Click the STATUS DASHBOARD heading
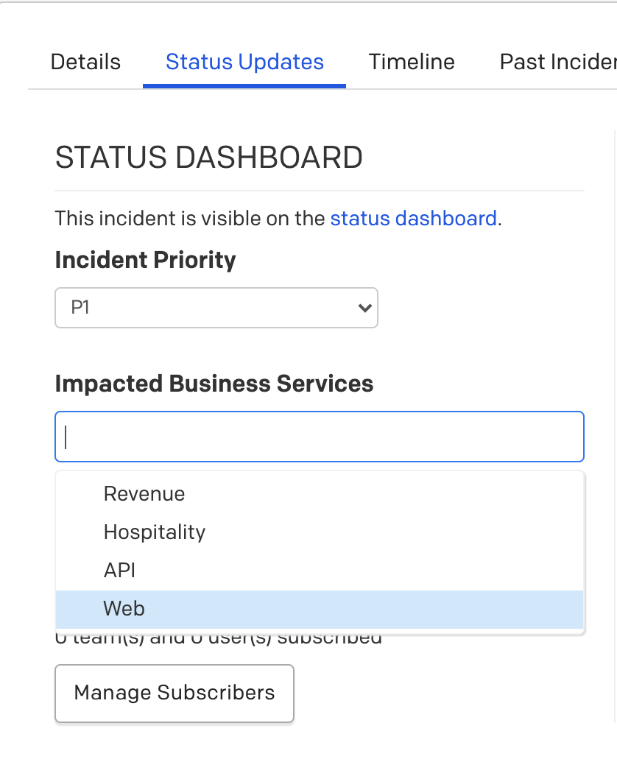 [x=209, y=158]
